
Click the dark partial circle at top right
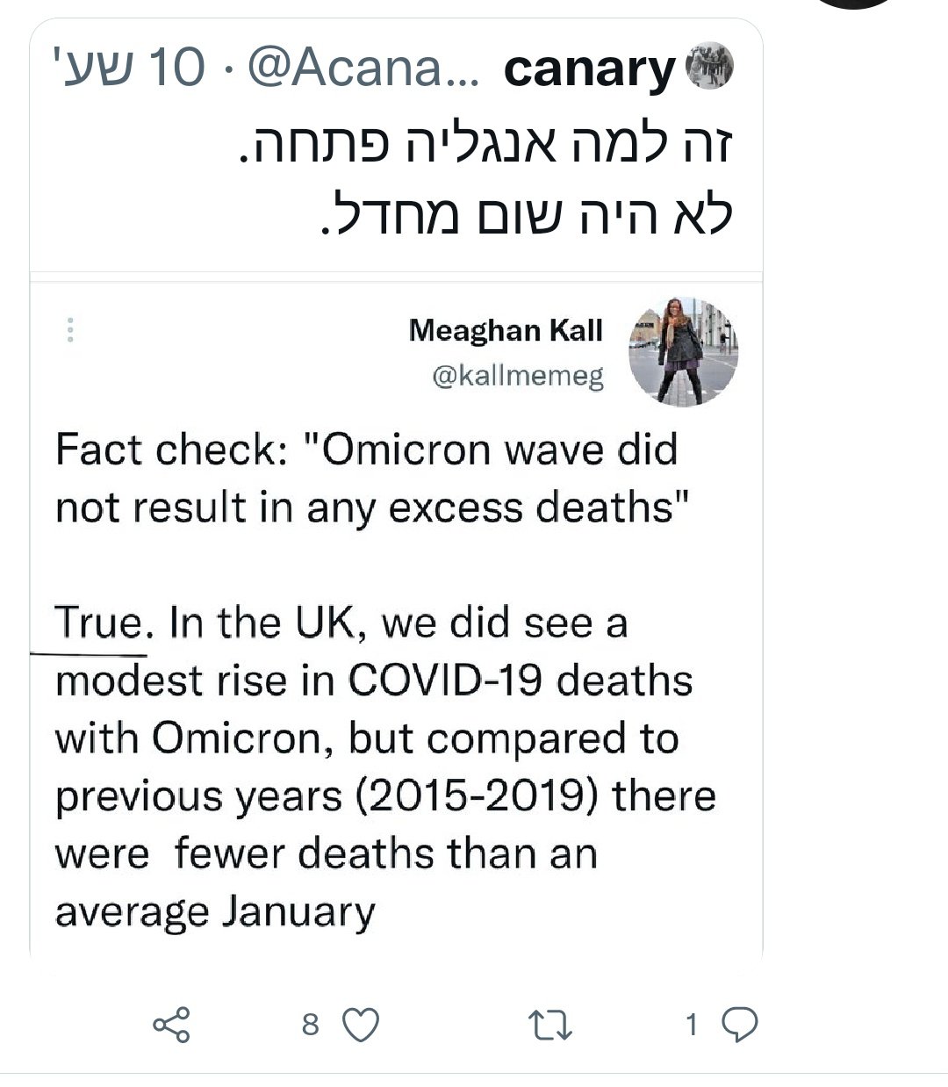click(x=856, y=4)
